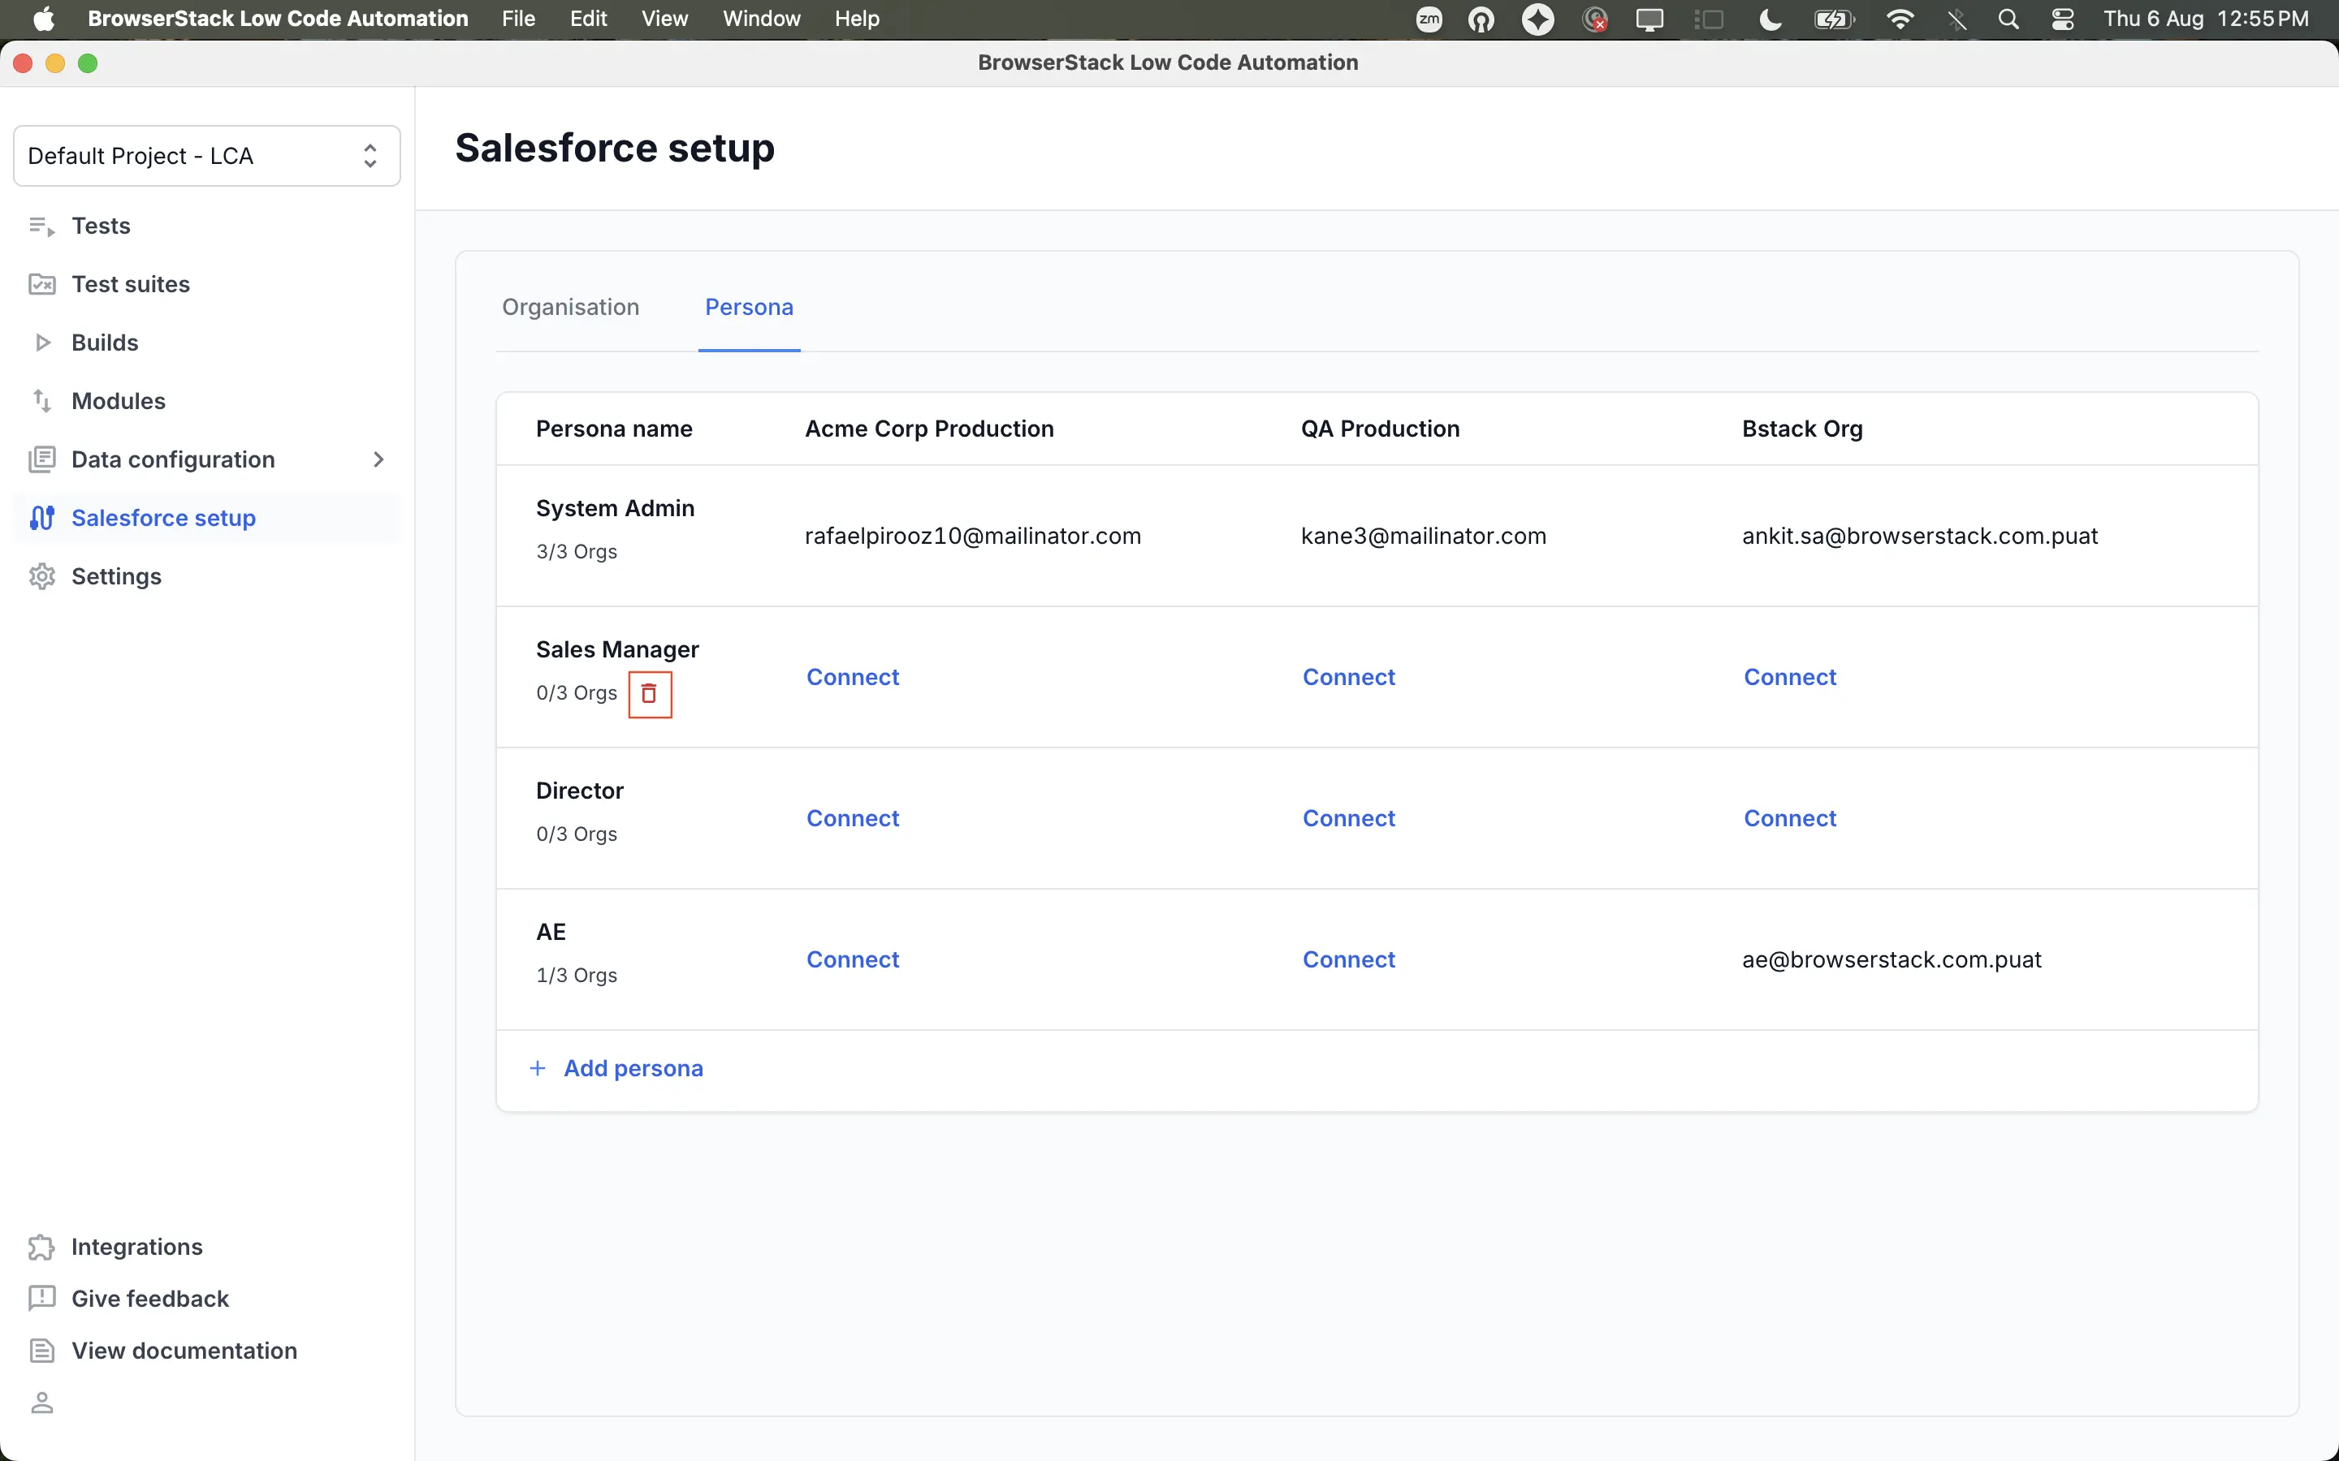Viewport: 2339px width, 1461px height.
Task: Connect AE to QA Production
Action: coord(1348,959)
